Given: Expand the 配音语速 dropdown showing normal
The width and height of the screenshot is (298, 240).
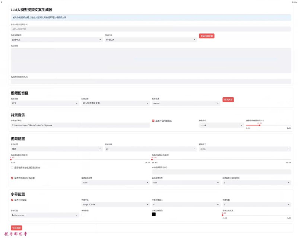Looking at the screenshot, I should click(186, 103).
